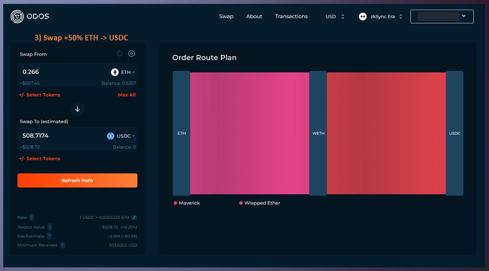Open the USDC token dropdown
Screen dimensions: 489x271
(x=121, y=136)
